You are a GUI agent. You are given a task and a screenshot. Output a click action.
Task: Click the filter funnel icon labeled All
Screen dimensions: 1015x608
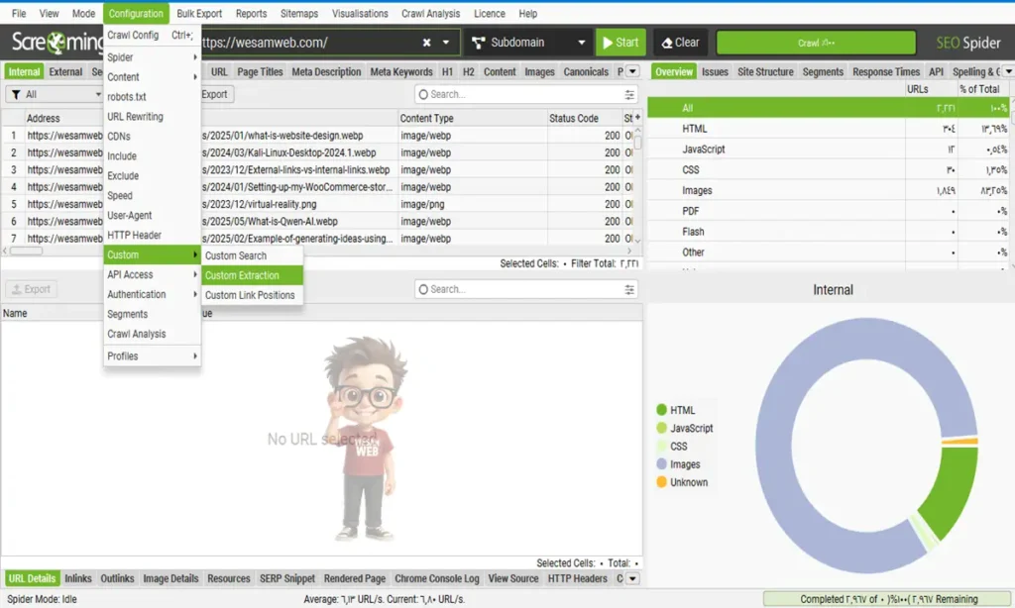(18, 95)
